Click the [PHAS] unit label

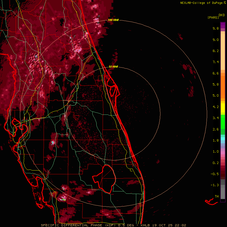tap(213, 18)
